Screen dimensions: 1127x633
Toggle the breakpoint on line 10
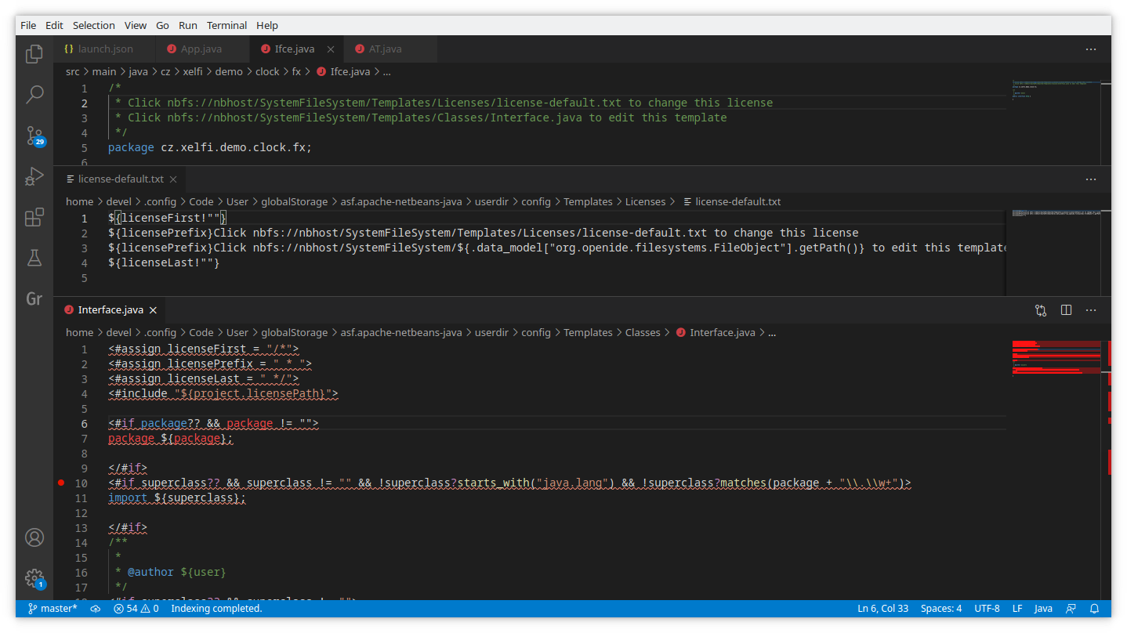[x=61, y=483]
